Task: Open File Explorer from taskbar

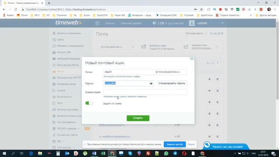Action: pyautogui.click(x=40, y=153)
